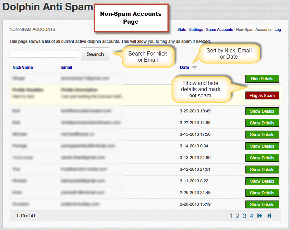This screenshot has height=230, width=290.
Task: Open the Stats page link
Action: (x=182, y=29)
